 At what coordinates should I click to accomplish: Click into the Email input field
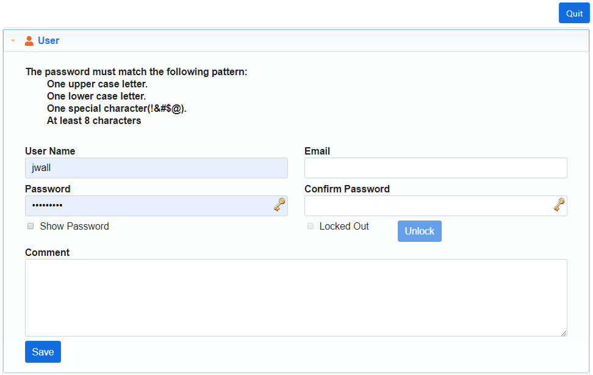coord(436,168)
